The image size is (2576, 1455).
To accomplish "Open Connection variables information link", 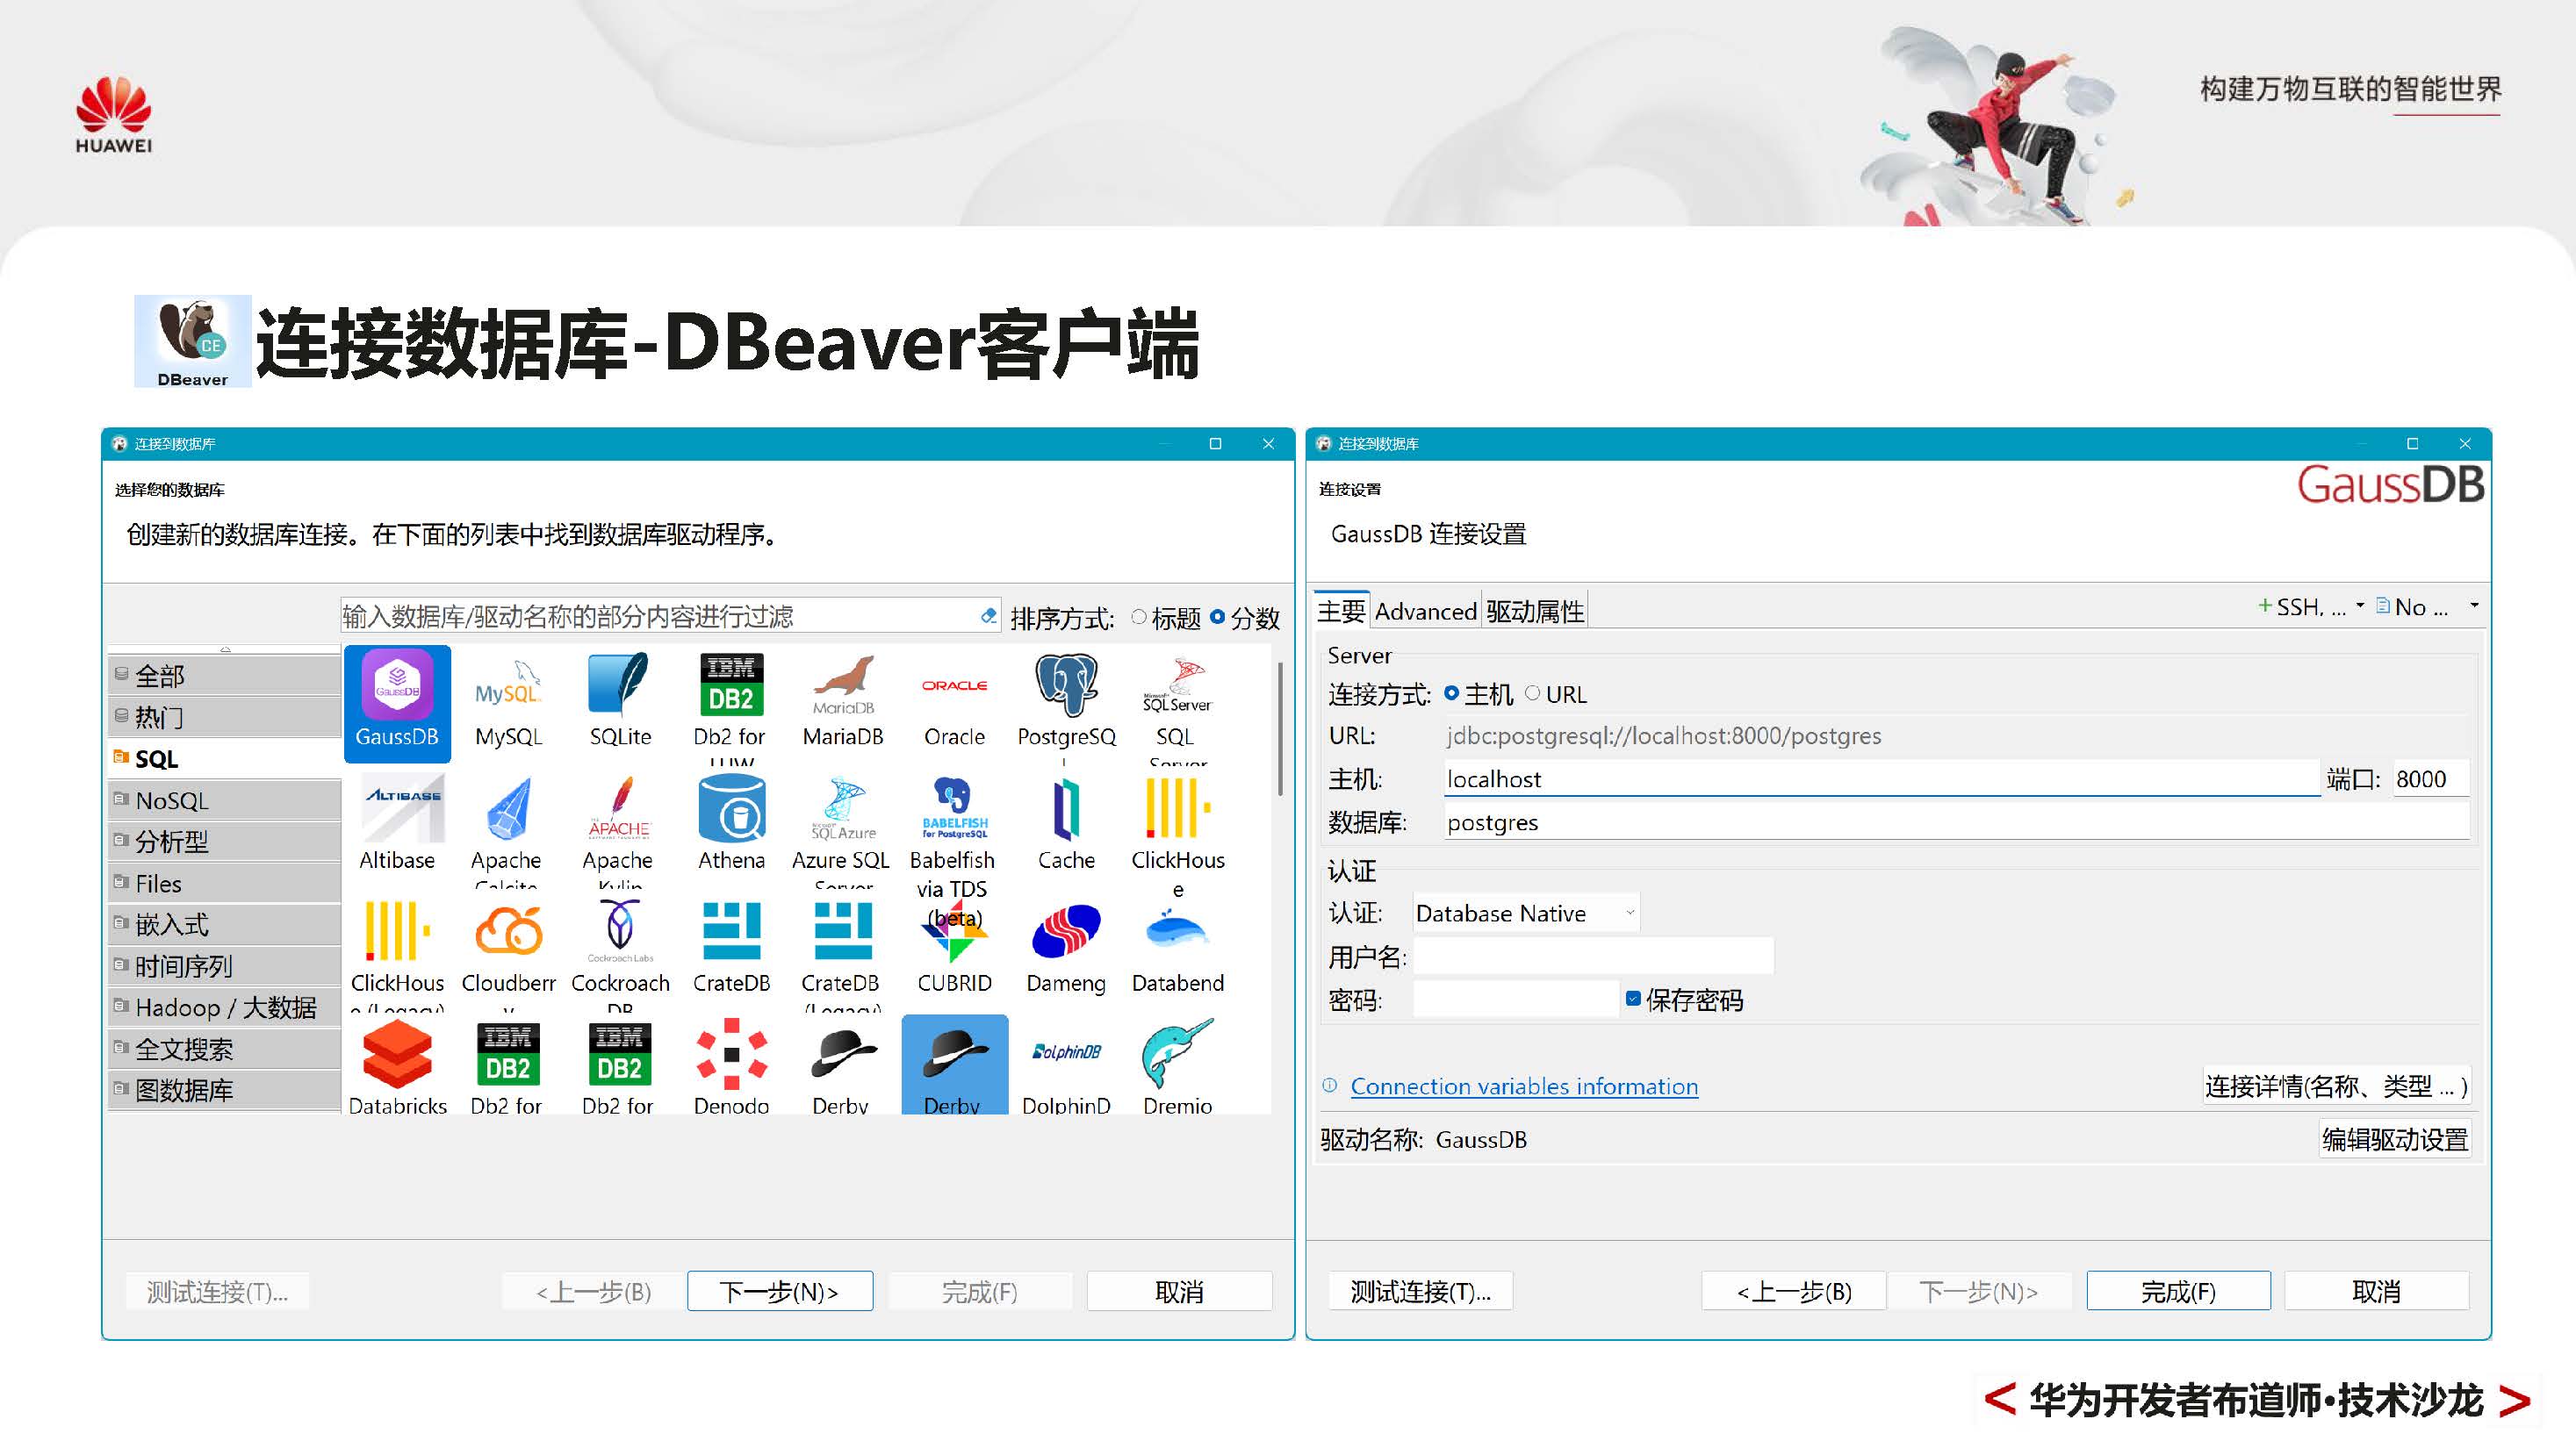I will (x=1523, y=1086).
